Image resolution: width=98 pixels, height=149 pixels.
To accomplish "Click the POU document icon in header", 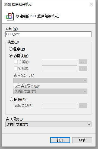I will tap(10, 16).
